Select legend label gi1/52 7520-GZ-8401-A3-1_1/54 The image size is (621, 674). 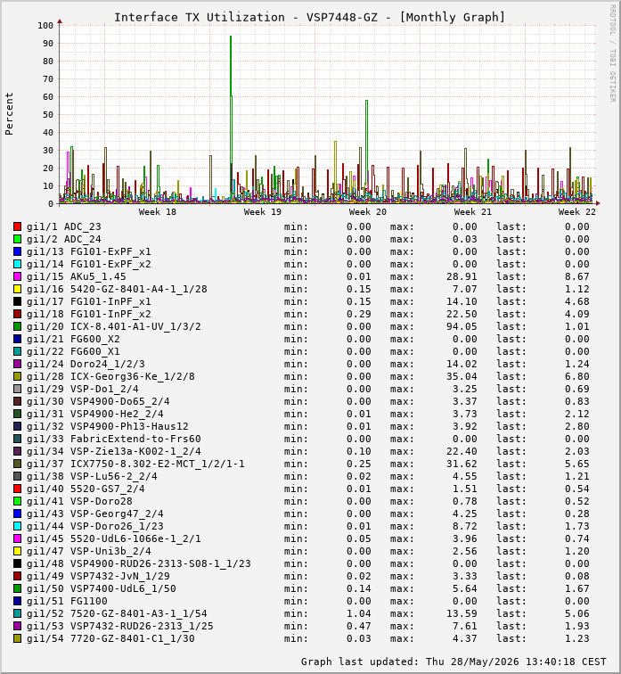[117, 613]
